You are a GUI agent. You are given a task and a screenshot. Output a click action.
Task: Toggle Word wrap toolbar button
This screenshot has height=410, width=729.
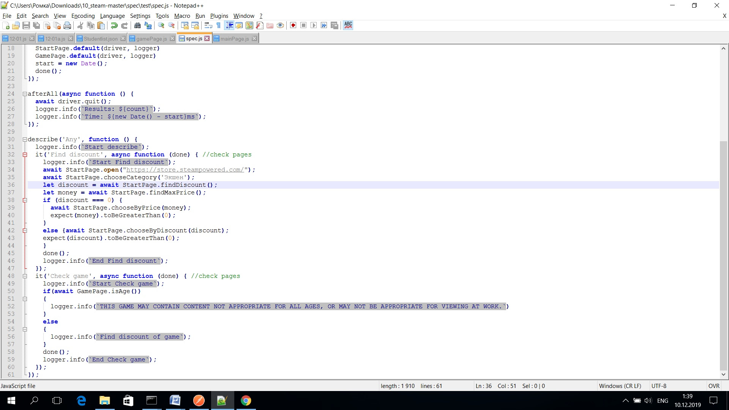[208, 25]
